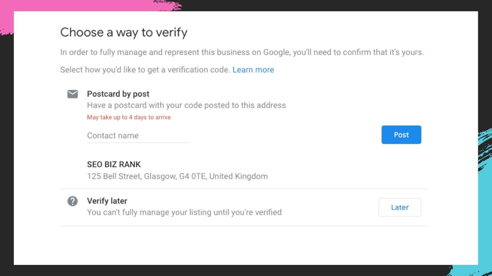Click the pink brush stroke decoration
The height and width of the screenshot is (276, 492).
77,5
